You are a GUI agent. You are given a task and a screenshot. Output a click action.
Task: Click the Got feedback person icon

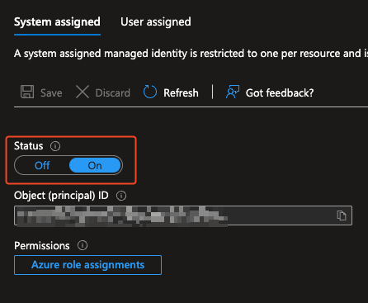[233, 92]
